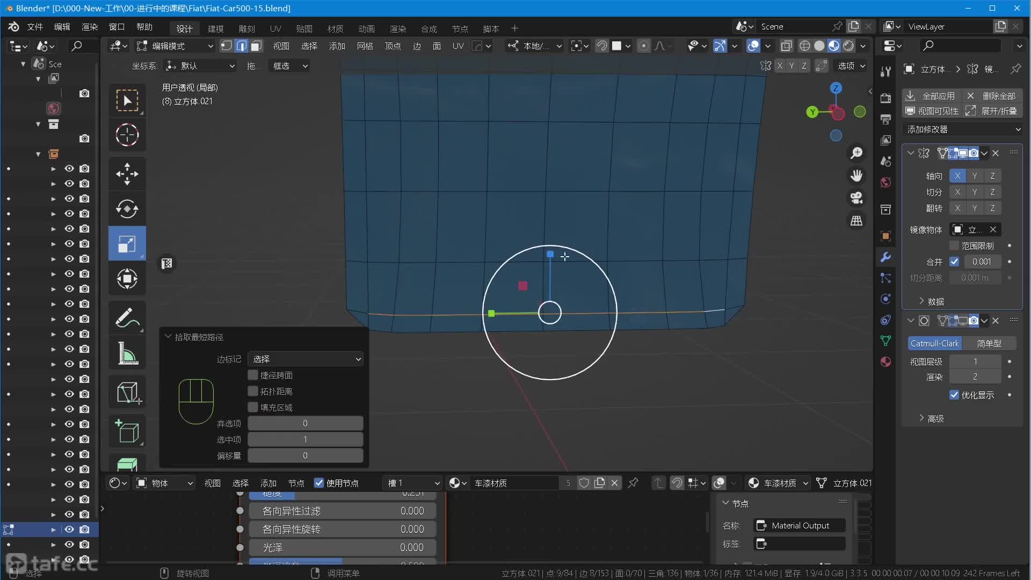This screenshot has height=580, width=1031.
Task: Enable rendered viewport shading
Action: (848, 46)
